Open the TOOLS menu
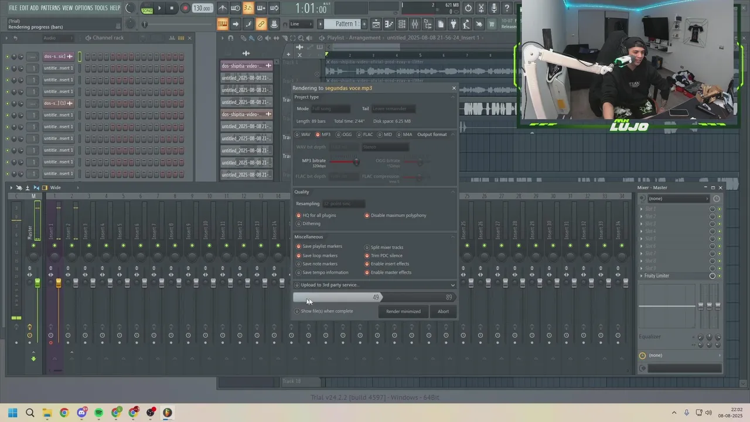 pos(101,8)
